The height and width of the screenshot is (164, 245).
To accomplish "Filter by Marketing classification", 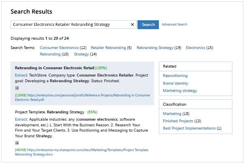I will pos(172,114).
